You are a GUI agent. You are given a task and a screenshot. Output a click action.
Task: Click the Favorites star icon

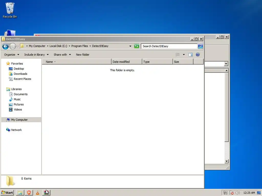[x=8, y=64]
